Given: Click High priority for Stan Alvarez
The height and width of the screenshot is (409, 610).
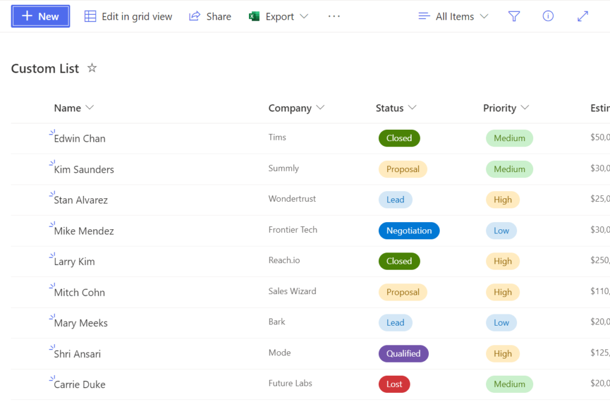Looking at the screenshot, I should tap(503, 199).
